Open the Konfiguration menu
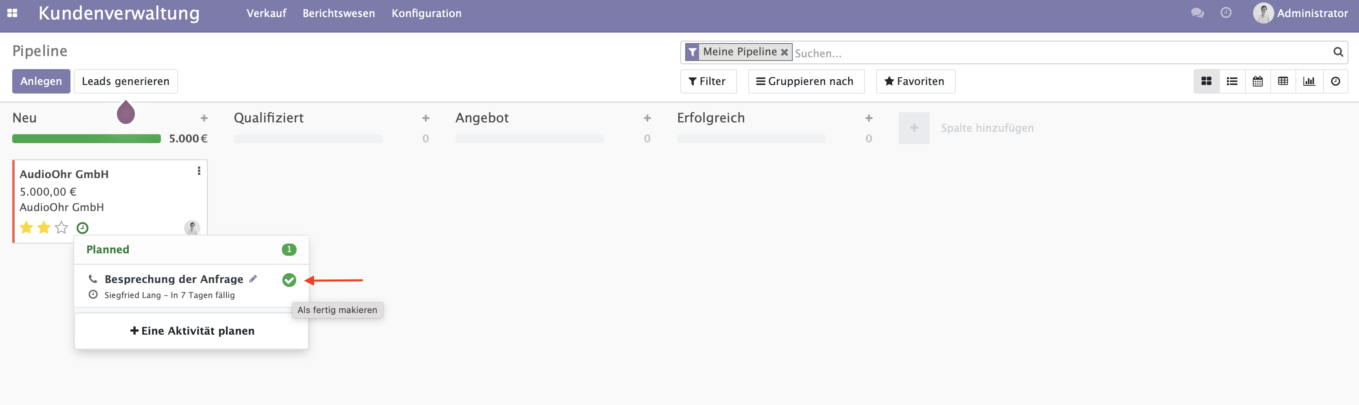This screenshot has height=405, width=1359. (426, 13)
